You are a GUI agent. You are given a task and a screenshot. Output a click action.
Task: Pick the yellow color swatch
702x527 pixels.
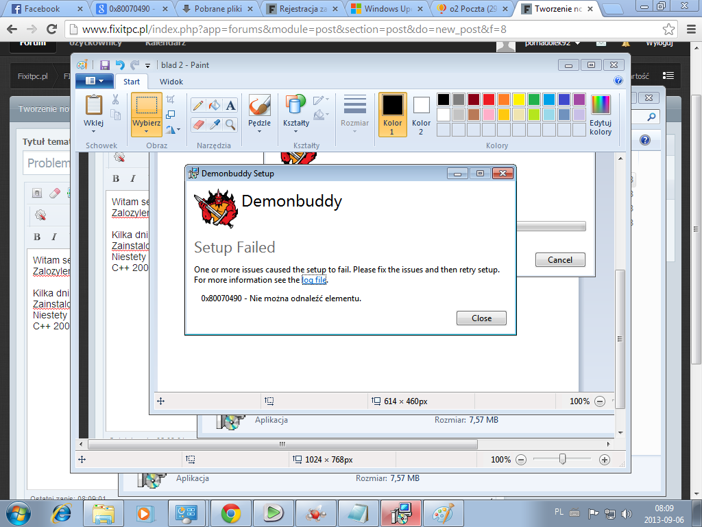tap(518, 99)
